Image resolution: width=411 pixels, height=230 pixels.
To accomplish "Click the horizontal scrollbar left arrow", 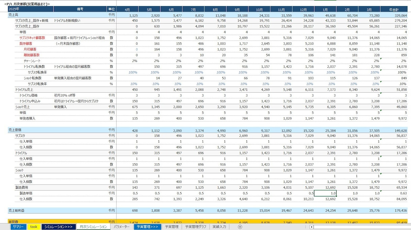I will 312,227.
